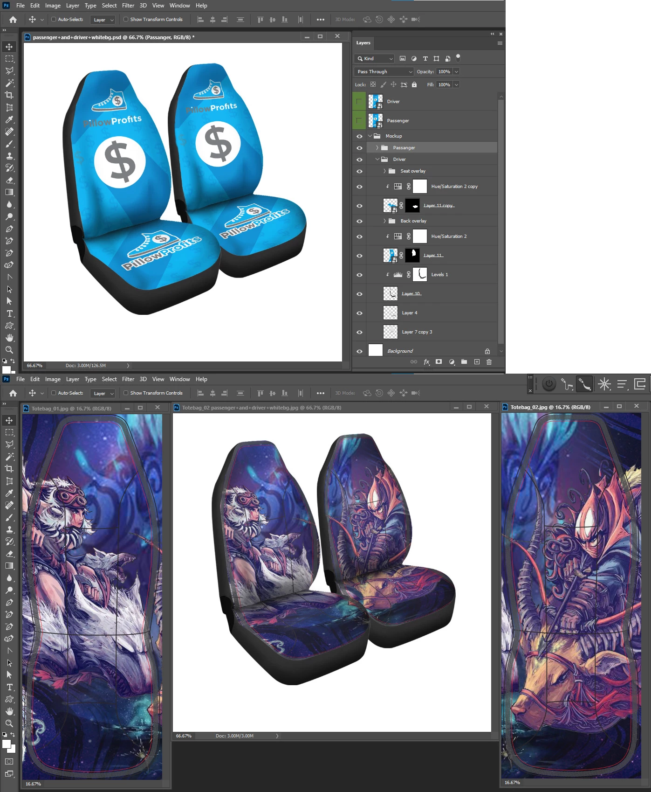Click the Add layer style fx button

(426, 362)
